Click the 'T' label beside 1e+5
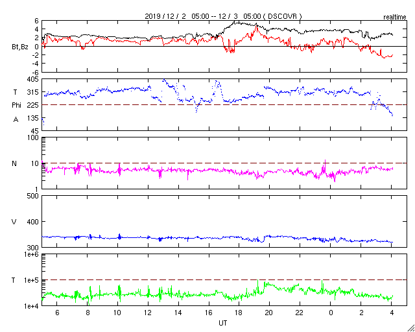The width and height of the screenshot is (415, 332). [x=13, y=280]
